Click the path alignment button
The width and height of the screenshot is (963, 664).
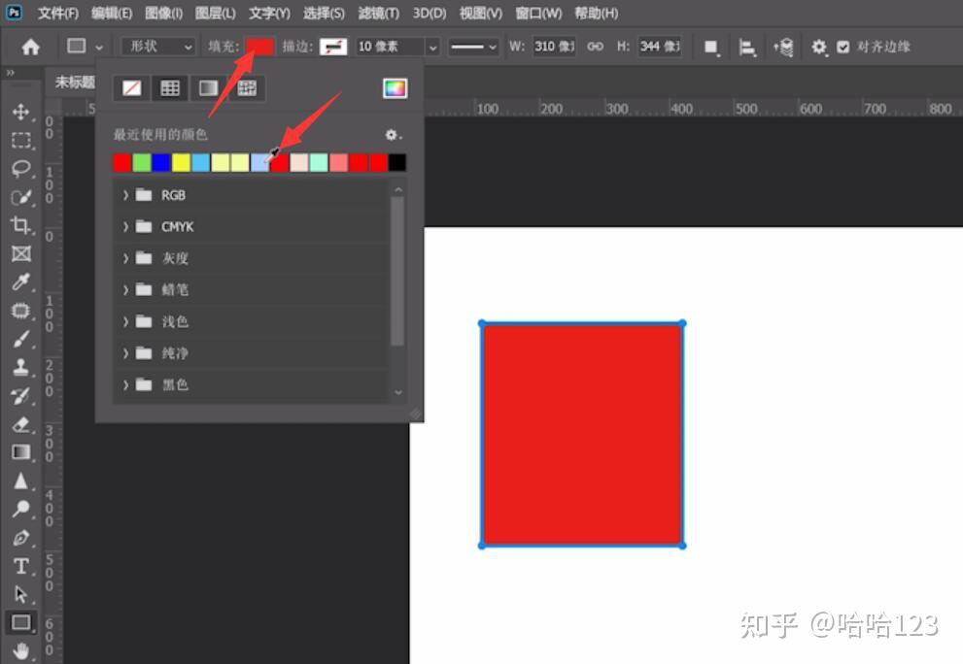pos(746,46)
